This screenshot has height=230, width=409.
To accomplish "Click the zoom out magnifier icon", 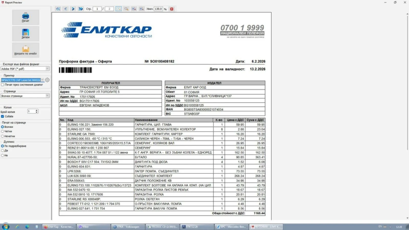I will tap(126, 9).
